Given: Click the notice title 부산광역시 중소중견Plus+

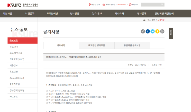Looking at the screenshot, I should pyautogui.click(x=74, y=57).
